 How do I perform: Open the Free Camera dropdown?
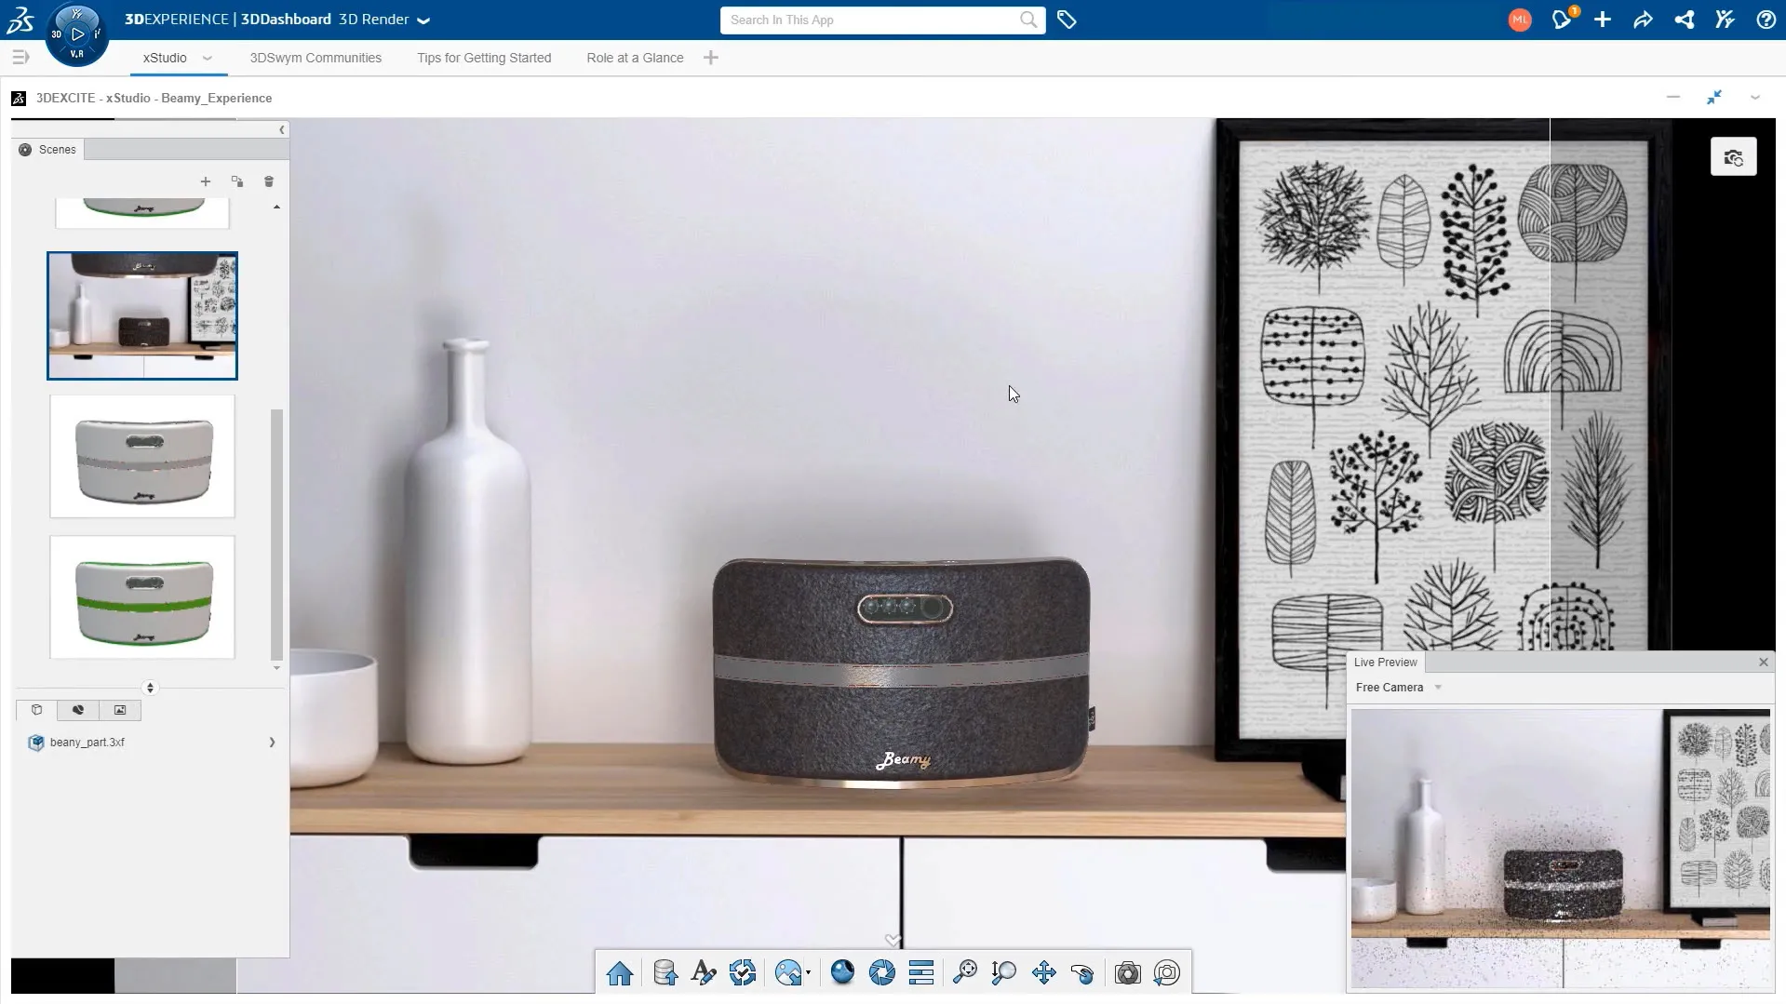(x=1438, y=688)
